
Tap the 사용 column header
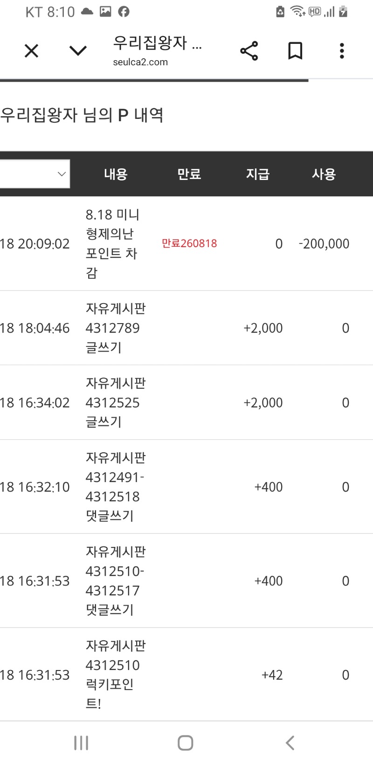point(324,174)
